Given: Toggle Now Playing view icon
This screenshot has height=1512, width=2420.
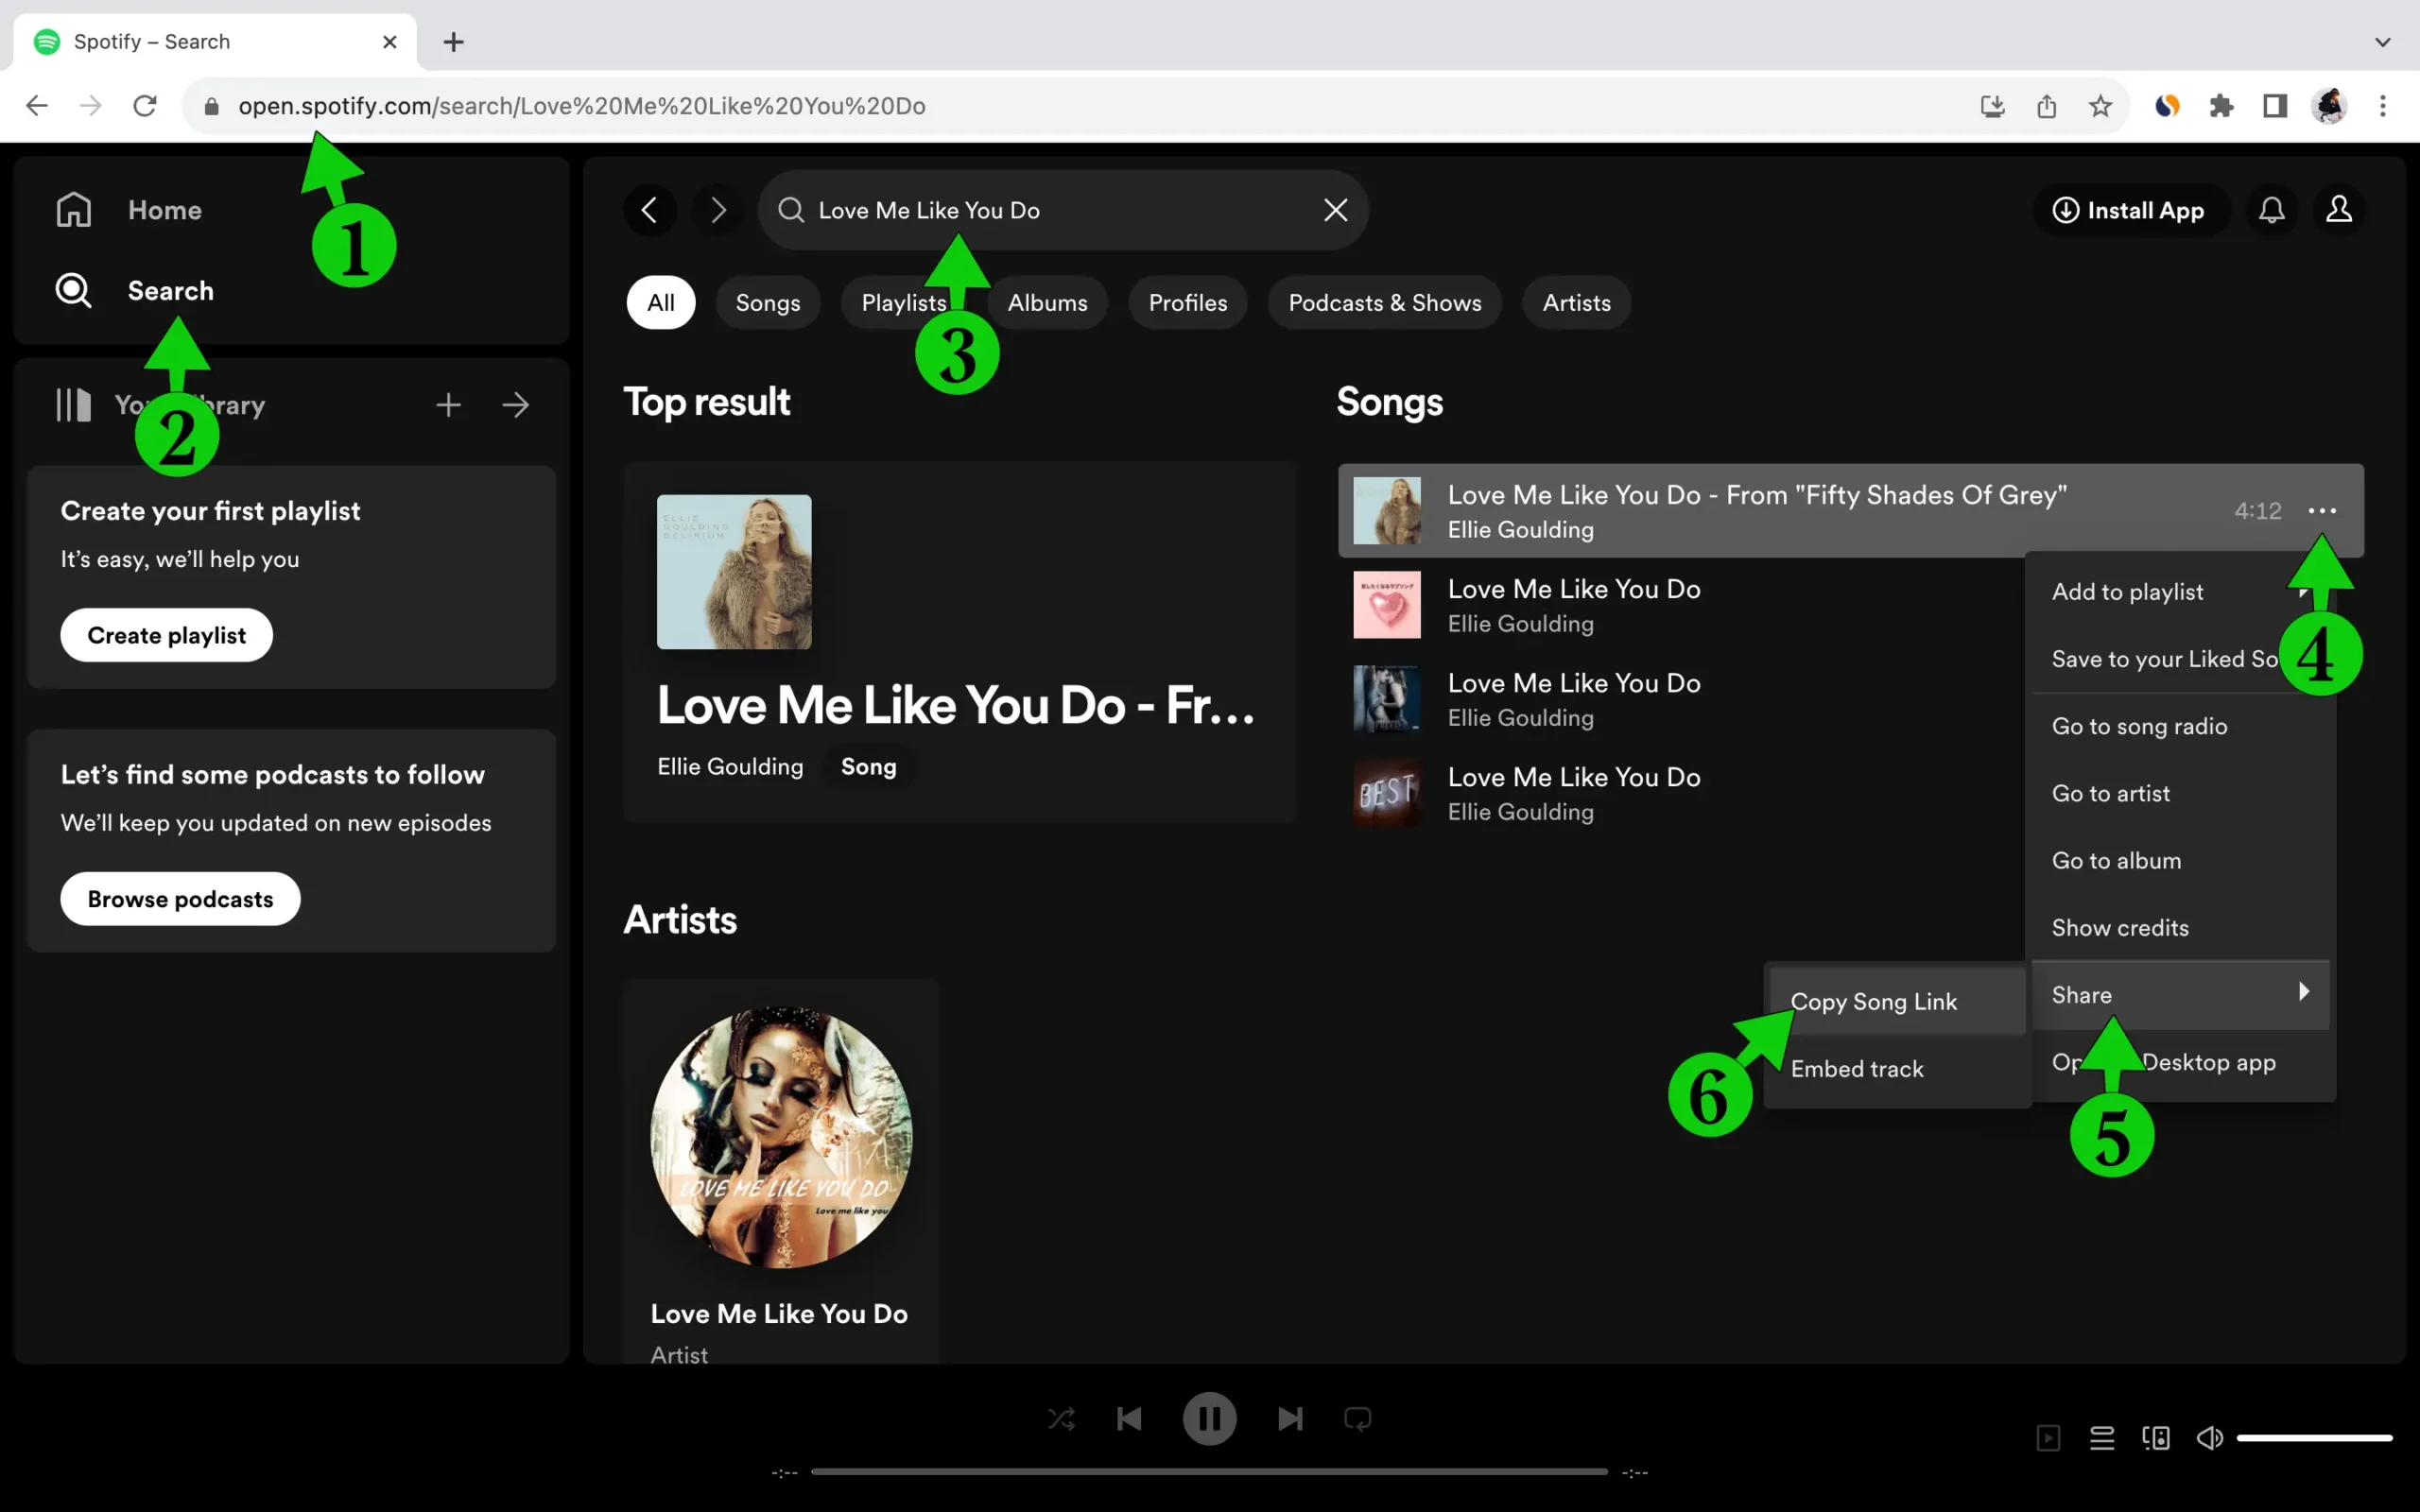Looking at the screenshot, I should click(2048, 1438).
